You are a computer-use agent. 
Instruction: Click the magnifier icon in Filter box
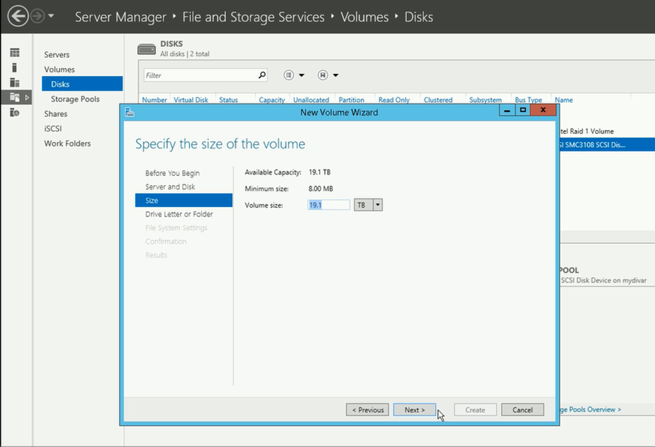tap(261, 75)
